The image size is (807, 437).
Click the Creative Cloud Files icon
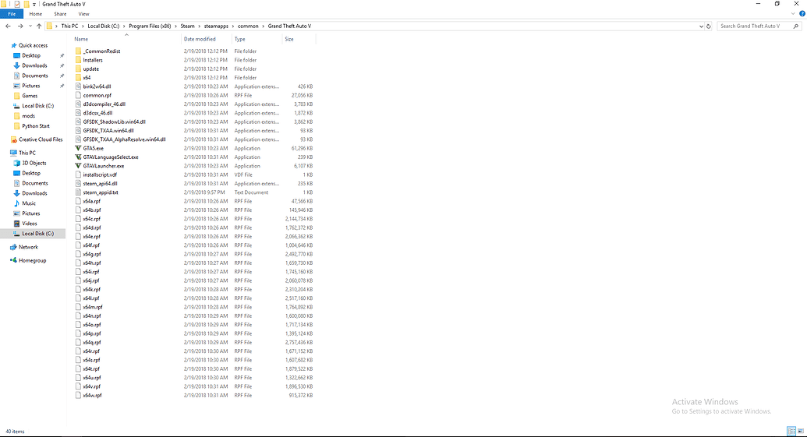[x=14, y=139]
